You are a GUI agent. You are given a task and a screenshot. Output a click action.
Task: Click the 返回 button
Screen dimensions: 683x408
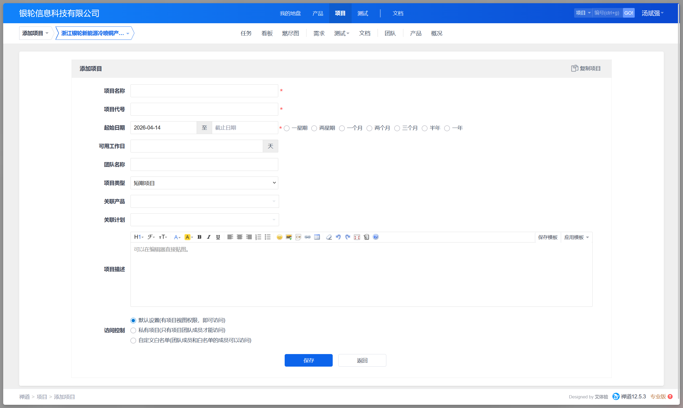click(x=362, y=360)
